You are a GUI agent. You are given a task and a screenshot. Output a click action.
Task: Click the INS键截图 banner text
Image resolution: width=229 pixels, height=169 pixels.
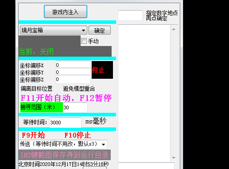click(65, 155)
